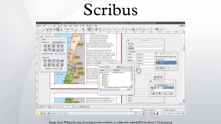Toggle lock checkbox of Background layer
Viewport: 221px width, 124px height.
(x=161, y=88)
